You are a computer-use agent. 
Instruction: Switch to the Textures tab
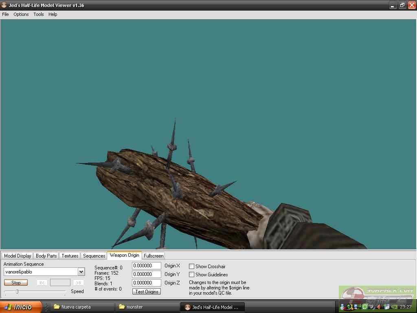pos(70,256)
